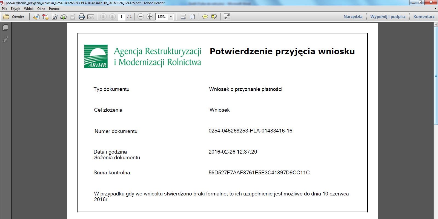Viewport: 438px width, 219px height.
Task: Click the page number input field
Action: pyautogui.click(x=122, y=17)
